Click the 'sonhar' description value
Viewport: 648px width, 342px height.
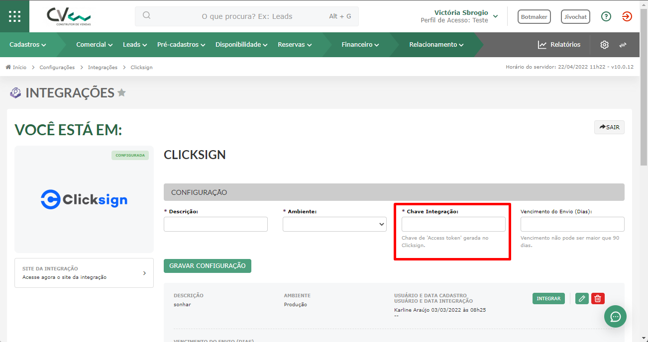(x=182, y=305)
